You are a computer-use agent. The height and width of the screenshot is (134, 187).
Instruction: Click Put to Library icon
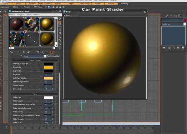coord(38,52)
